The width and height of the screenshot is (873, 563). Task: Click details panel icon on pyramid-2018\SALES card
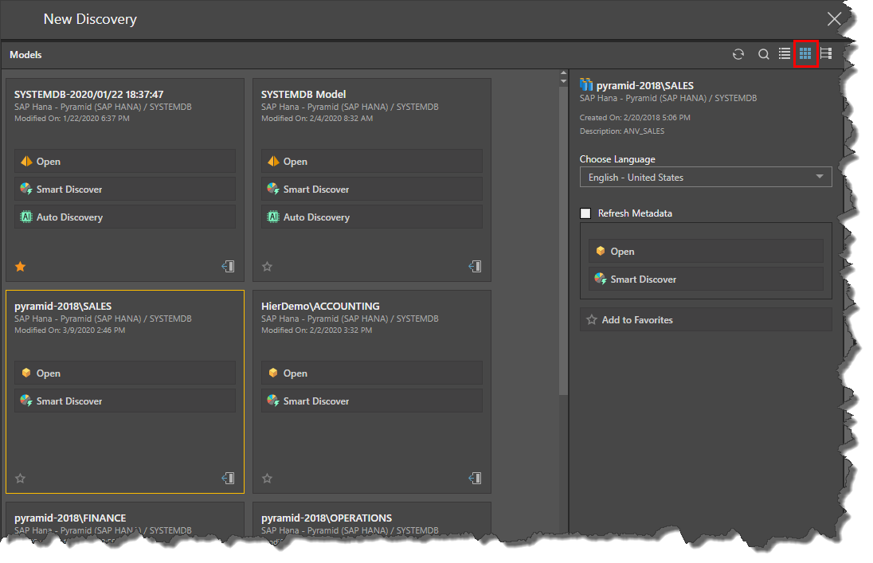229,478
